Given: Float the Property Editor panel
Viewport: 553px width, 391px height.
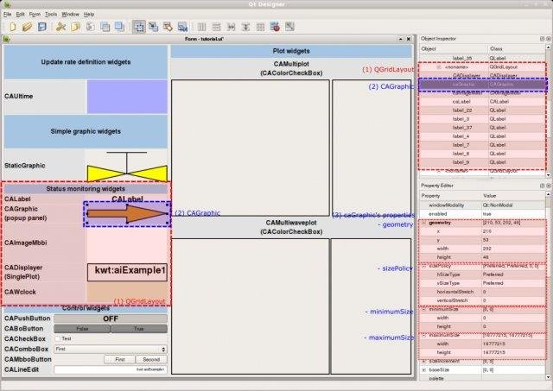Looking at the screenshot, I should (542, 186).
